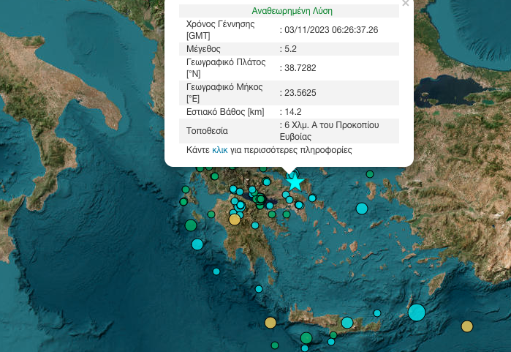511x352 pixels.
Task: Select the green marker near the Turkish coast
Action: (x=370, y=174)
